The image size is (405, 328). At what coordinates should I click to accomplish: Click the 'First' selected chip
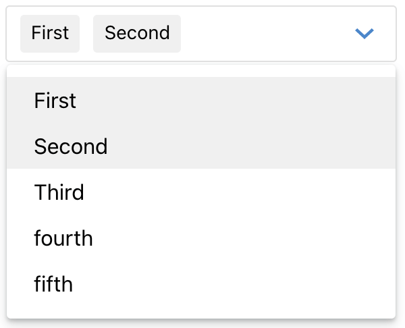(x=50, y=33)
